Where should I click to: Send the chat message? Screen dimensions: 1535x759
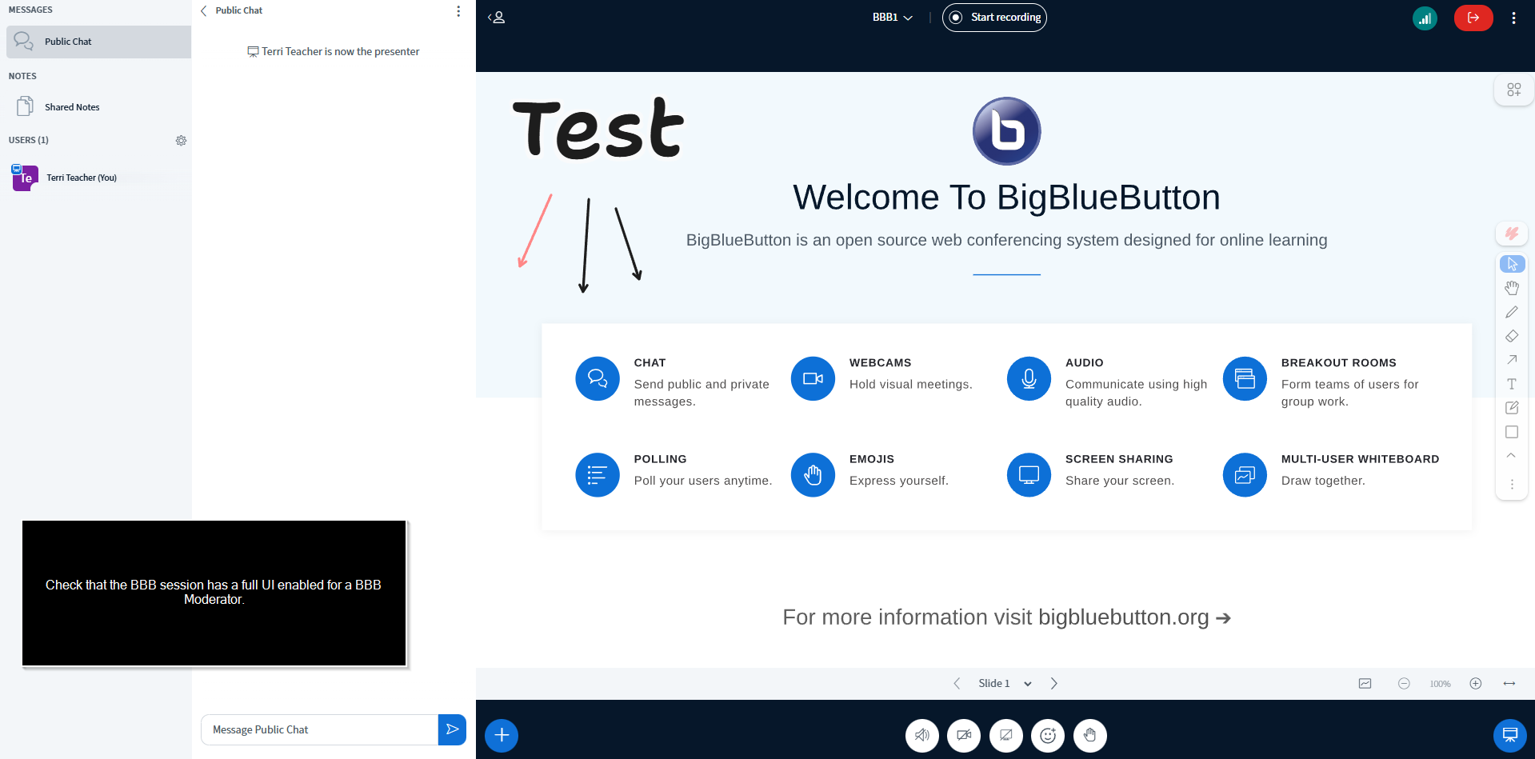tap(452, 729)
